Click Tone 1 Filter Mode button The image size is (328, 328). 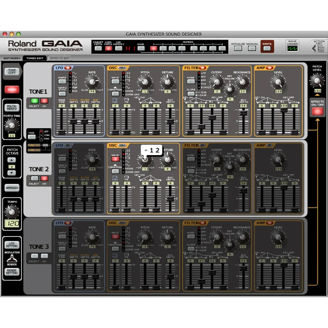coord(191,81)
